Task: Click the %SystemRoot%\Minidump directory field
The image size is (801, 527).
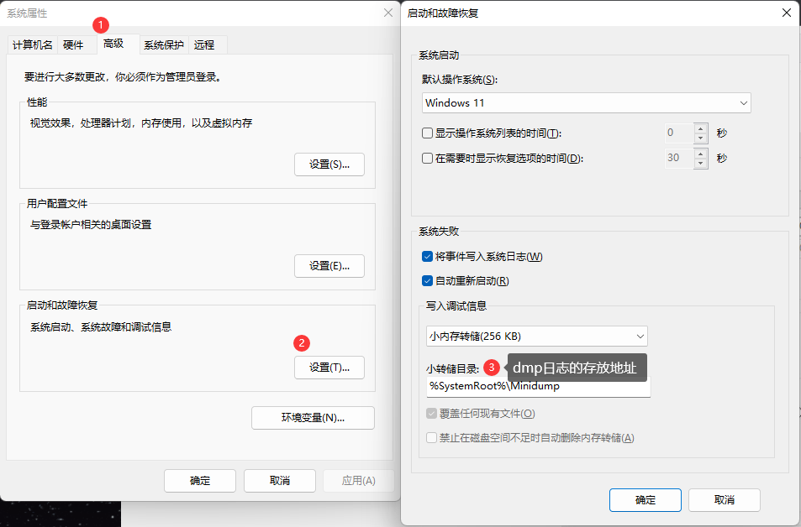Action: [x=539, y=387]
